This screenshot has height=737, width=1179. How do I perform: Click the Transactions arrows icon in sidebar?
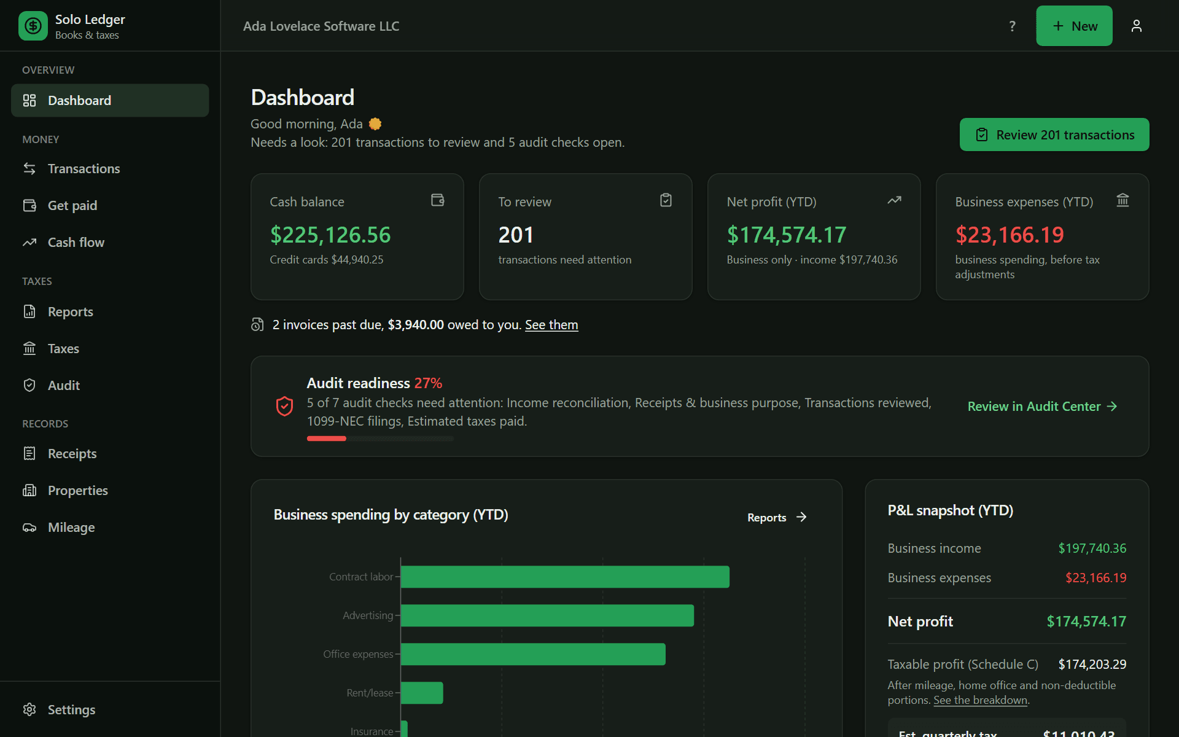pyautogui.click(x=29, y=168)
